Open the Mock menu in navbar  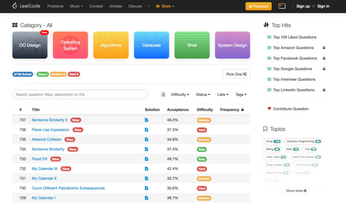76,6
